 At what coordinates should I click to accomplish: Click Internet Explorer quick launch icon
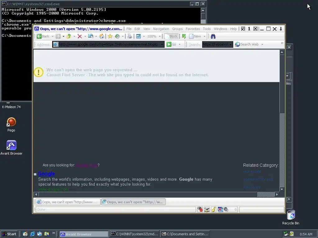tap(32, 234)
